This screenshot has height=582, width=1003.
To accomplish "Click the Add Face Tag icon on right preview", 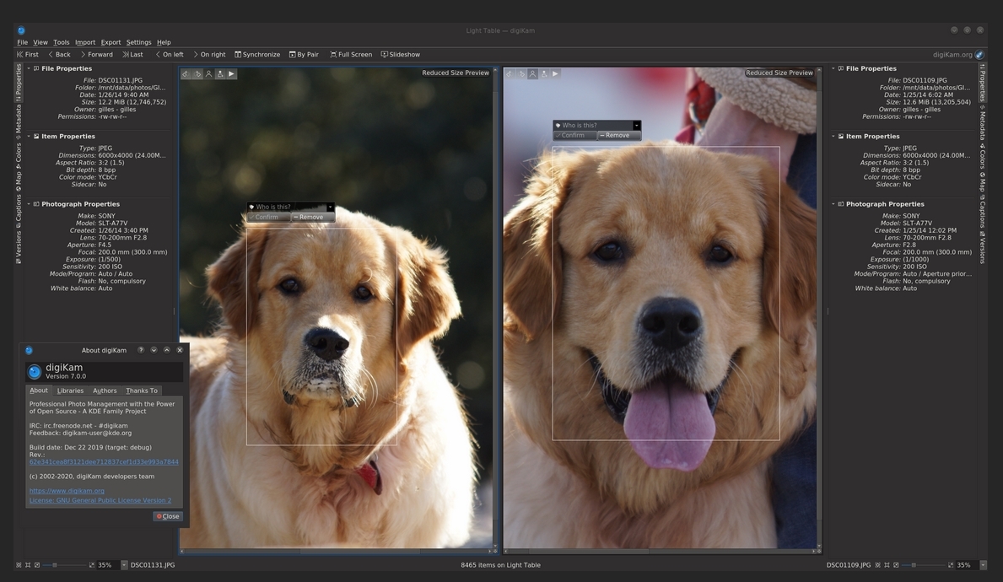I will point(544,73).
